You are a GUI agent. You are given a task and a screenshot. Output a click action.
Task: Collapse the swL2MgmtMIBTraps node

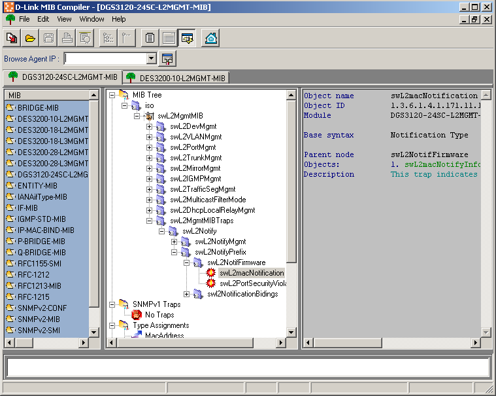tap(149, 221)
